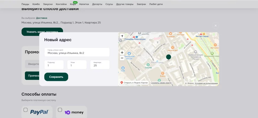Click the Подъезд input field
The height and width of the screenshot is (118, 258).
click(54, 65)
